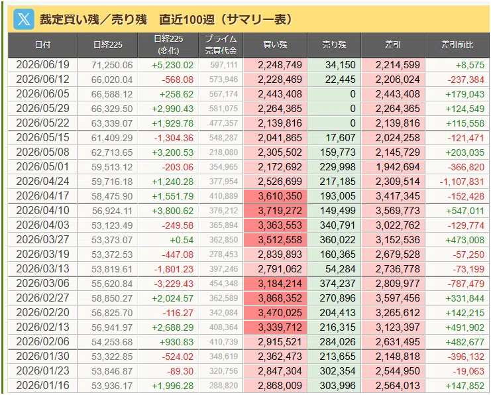Viewport: 491px width, 395px height.
Task: Click the change value -89.30
Action: coord(180,371)
